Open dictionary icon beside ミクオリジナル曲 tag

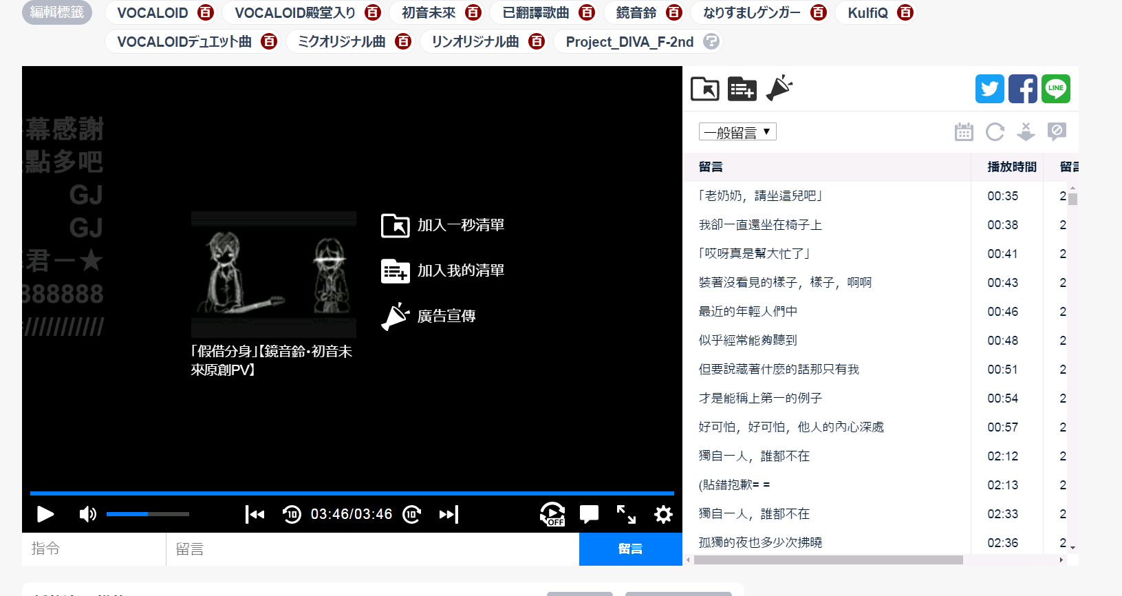click(403, 41)
